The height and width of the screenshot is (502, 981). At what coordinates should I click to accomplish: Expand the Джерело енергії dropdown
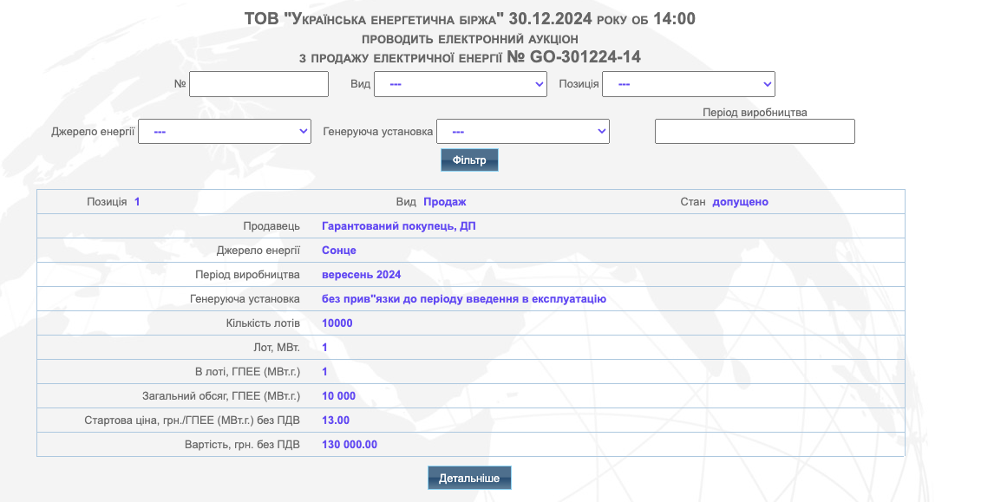pyautogui.click(x=225, y=131)
